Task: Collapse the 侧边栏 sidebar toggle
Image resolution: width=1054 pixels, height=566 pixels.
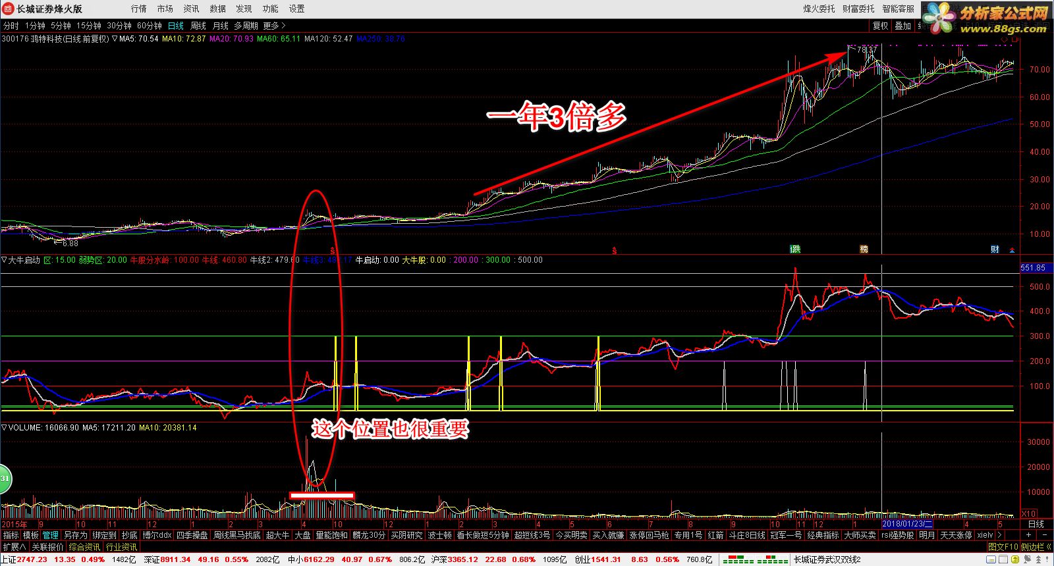Action: [x=1036, y=547]
